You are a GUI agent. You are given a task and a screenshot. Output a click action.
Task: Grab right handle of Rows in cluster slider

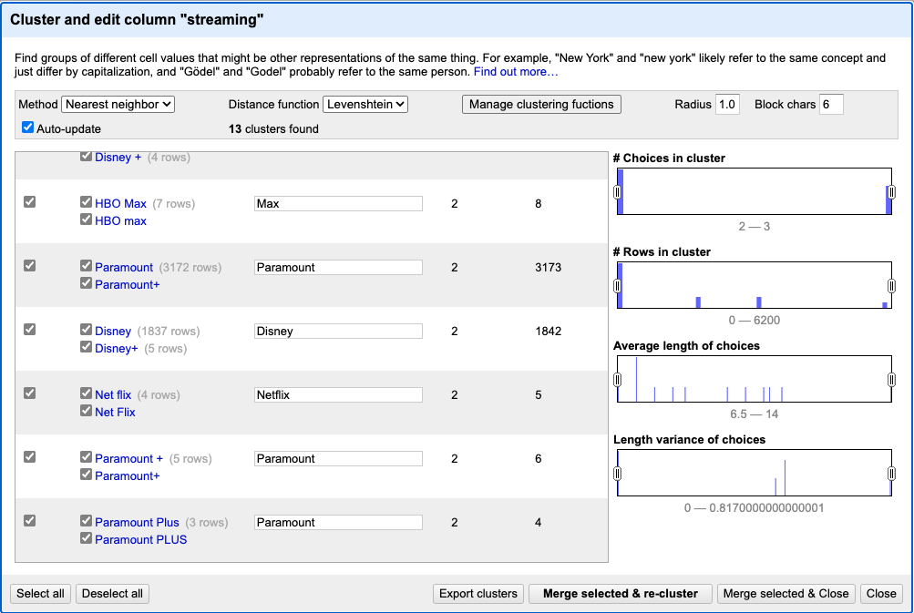(891, 285)
